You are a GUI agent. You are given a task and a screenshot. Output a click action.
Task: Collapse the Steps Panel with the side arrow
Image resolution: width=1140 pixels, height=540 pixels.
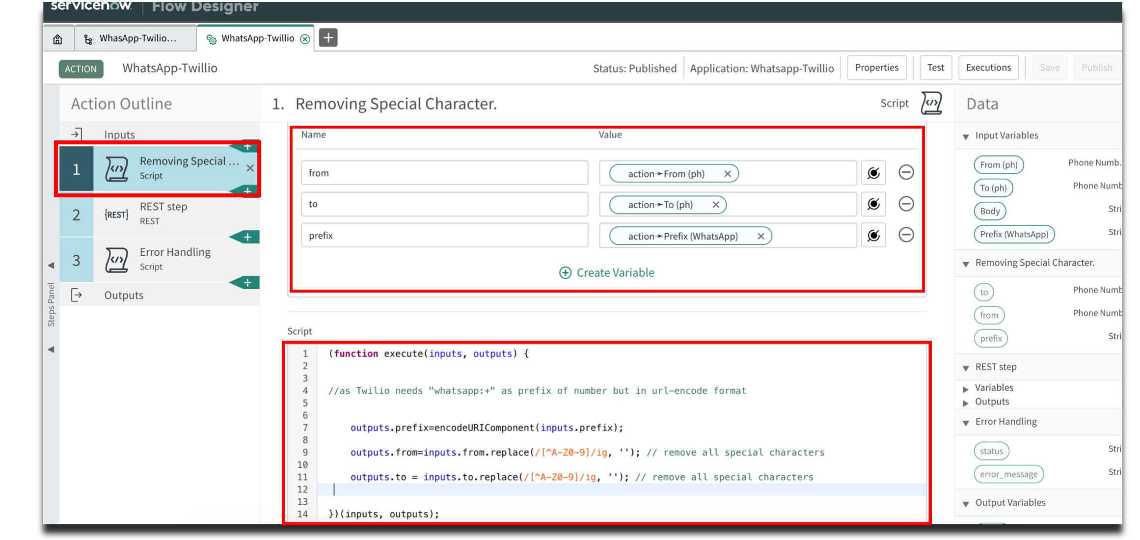tap(51, 265)
